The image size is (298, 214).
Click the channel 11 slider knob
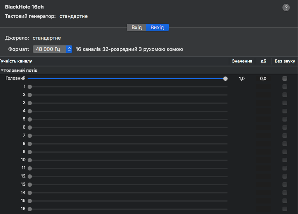click(30, 168)
